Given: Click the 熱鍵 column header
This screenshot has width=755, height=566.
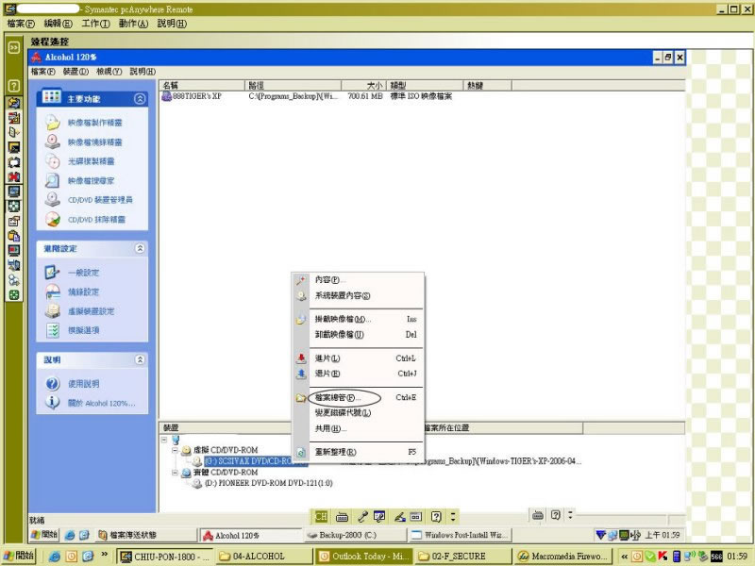Looking at the screenshot, I should [487, 85].
